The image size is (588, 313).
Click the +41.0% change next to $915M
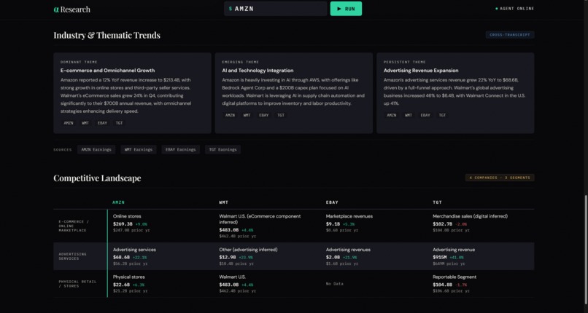pos(457,258)
